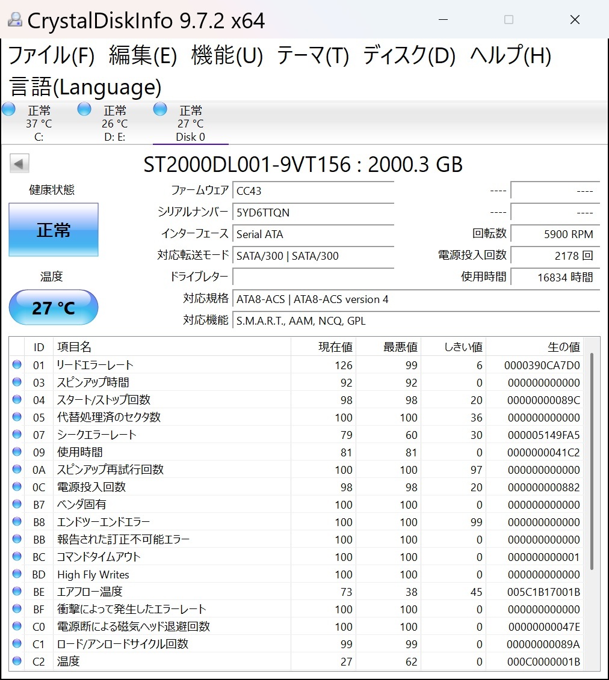Select the ロード/アンロードサイクル回数 row

pyautogui.click(x=296, y=644)
